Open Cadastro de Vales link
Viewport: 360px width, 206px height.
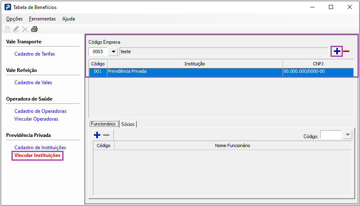pyautogui.click(x=33, y=83)
